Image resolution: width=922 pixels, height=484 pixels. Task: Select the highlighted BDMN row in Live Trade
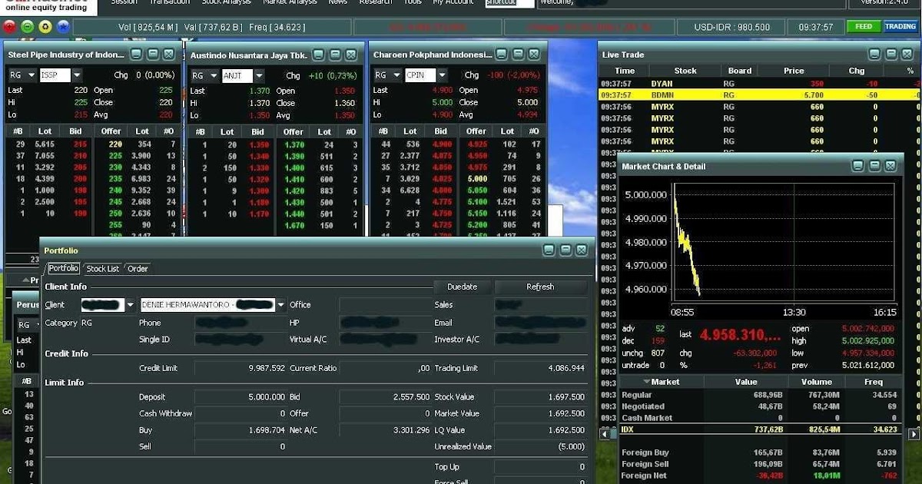759,95
